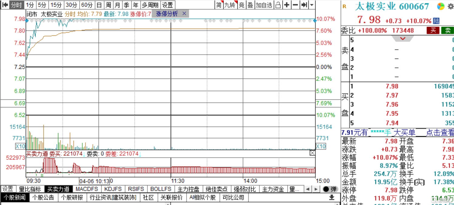Open the 多周期 multi-period view
Viewport: 454px width, 205px height.
(x=150, y=5)
